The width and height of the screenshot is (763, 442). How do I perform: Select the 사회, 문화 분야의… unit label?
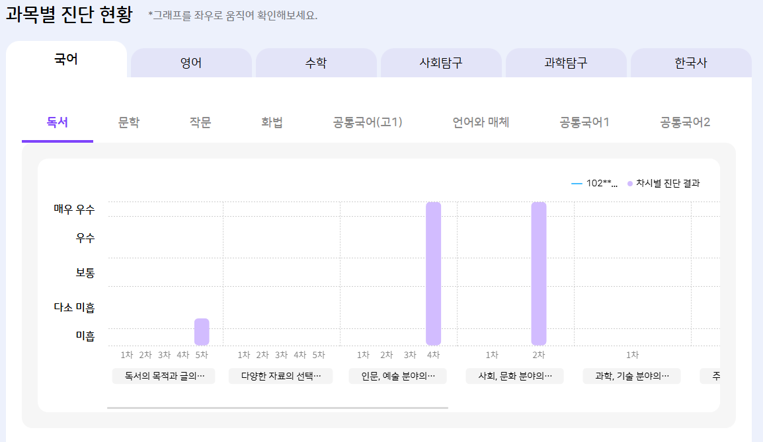[514, 376]
